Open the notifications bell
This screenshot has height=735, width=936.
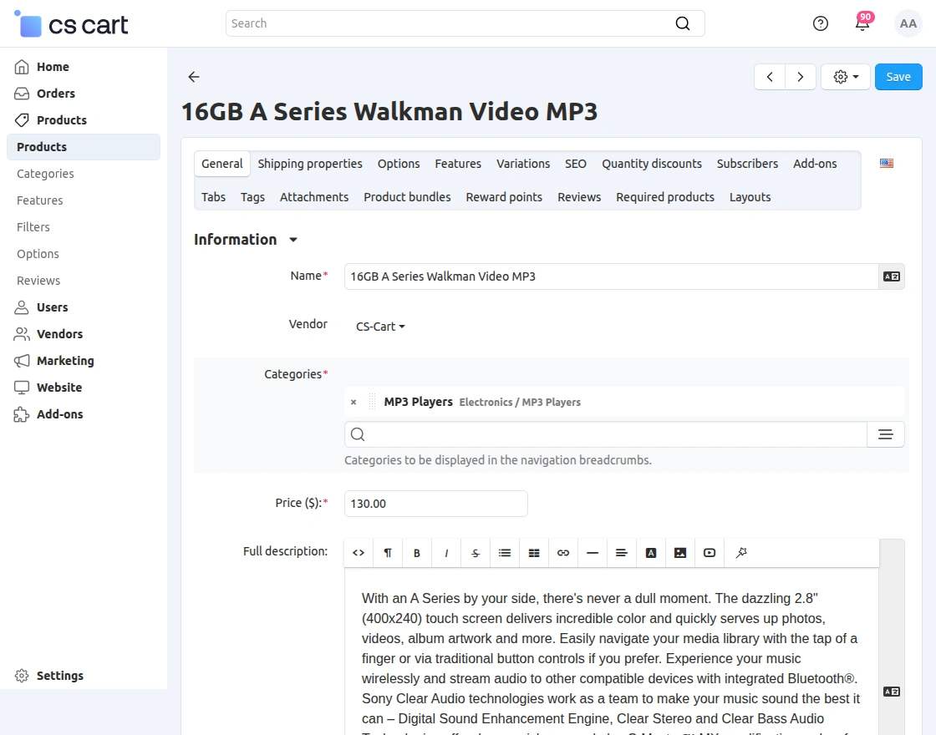862,23
